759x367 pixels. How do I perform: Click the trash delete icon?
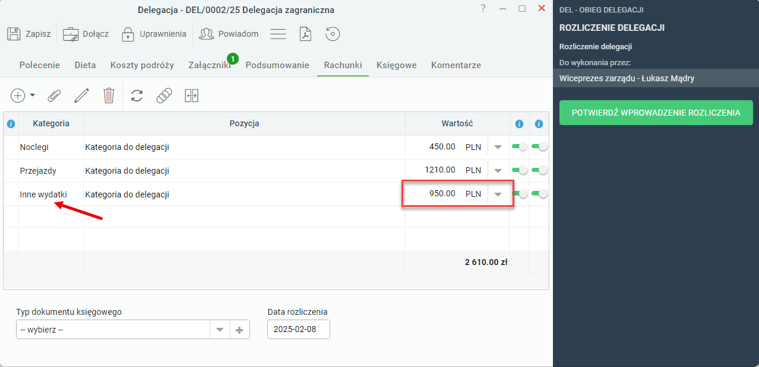point(109,95)
